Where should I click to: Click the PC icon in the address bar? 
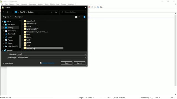(x=16, y=12)
